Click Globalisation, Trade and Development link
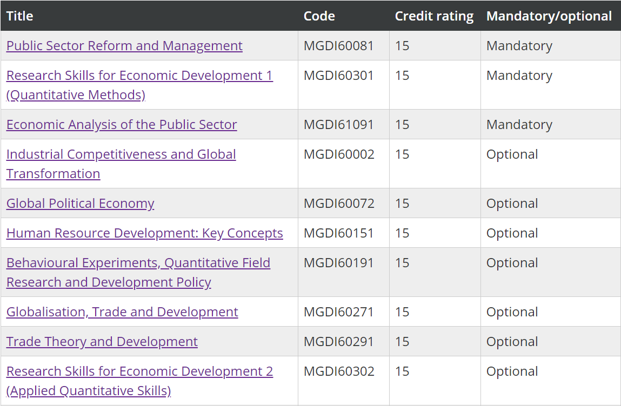The image size is (621, 406). point(122,312)
